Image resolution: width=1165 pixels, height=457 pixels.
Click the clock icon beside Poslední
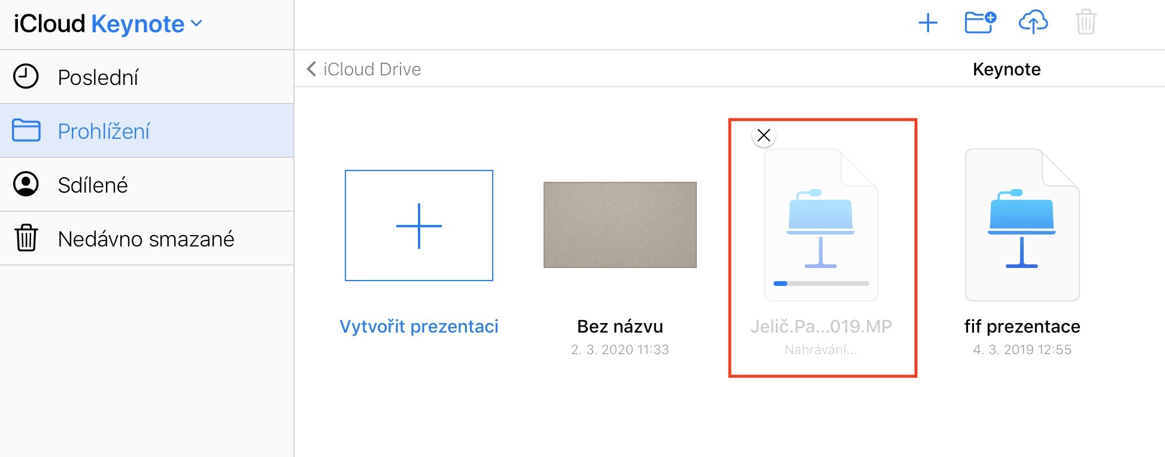coord(26,77)
